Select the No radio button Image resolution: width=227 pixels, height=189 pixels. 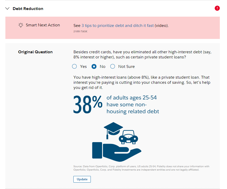click(94, 67)
